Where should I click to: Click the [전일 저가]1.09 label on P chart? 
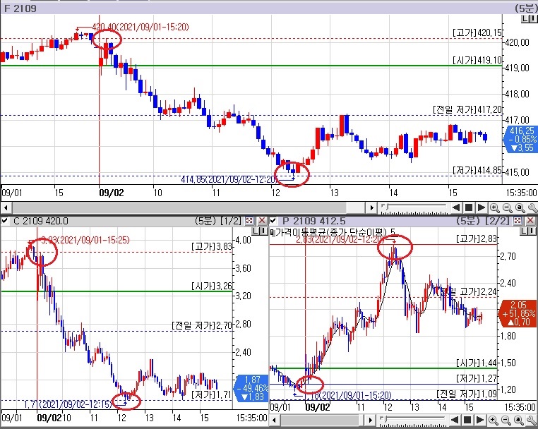[x=466, y=394]
